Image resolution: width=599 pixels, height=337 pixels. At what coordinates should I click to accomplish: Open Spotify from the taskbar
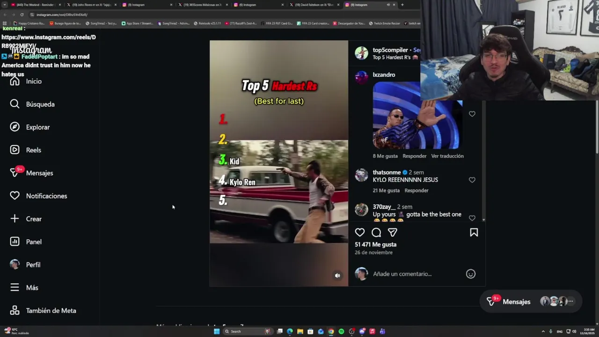(x=341, y=331)
